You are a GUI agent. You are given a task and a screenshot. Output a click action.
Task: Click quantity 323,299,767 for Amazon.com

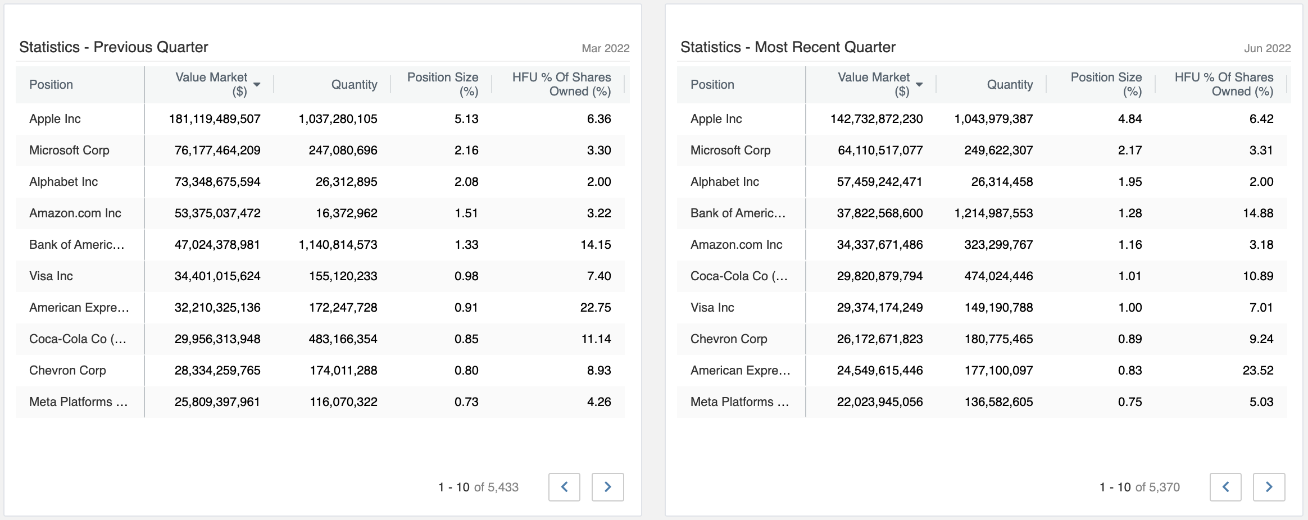[998, 245]
